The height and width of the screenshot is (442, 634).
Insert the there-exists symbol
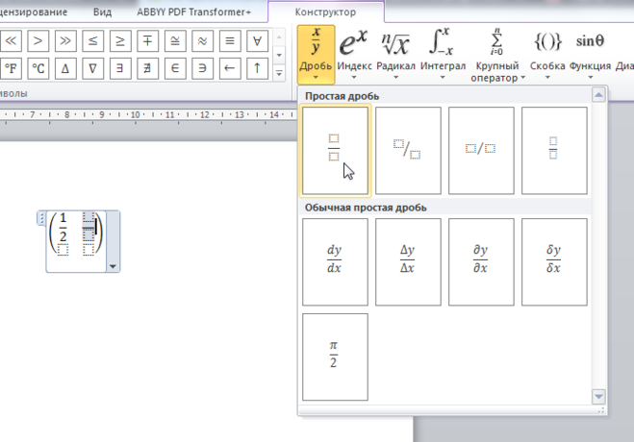pyautogui.click(x=120, y=68)
